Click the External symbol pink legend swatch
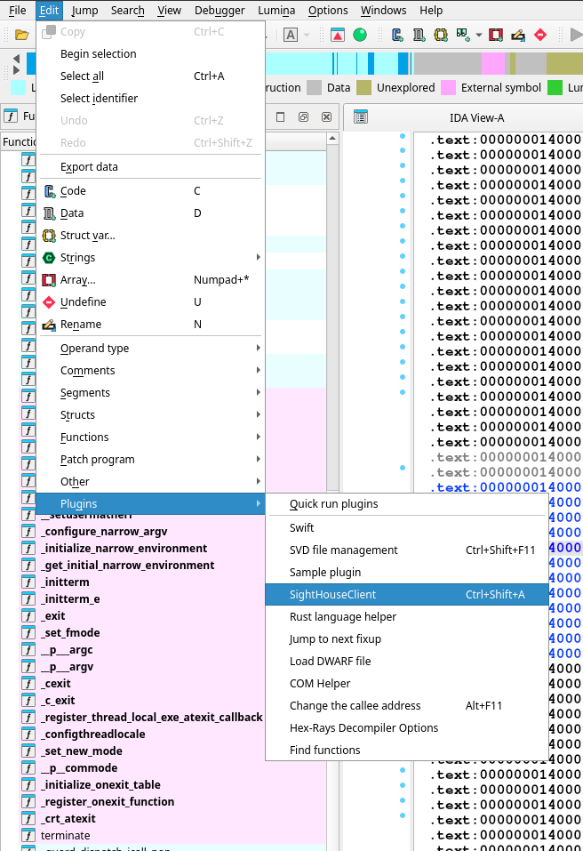This screenshot has height=851, width=583. (x=449, y=87)
